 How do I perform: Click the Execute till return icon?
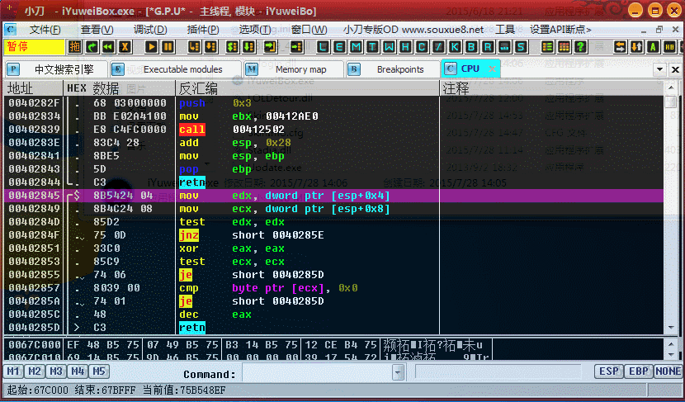271,47
